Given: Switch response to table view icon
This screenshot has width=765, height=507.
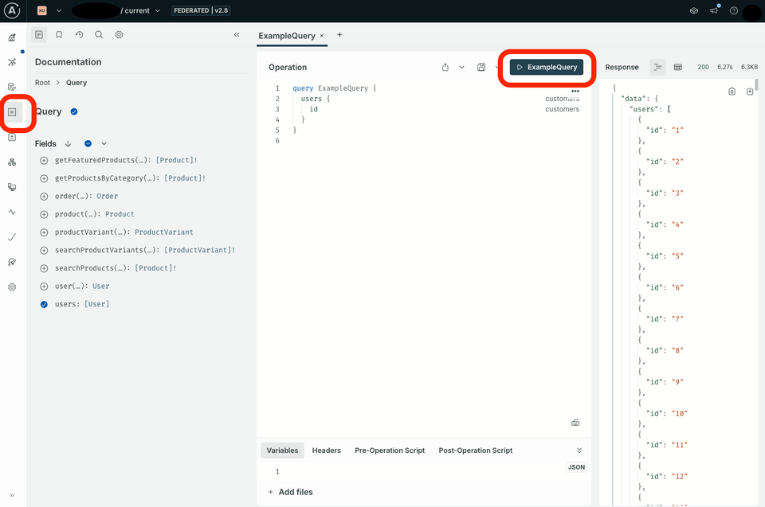Looking at the screenshot, I should [678, 68].
